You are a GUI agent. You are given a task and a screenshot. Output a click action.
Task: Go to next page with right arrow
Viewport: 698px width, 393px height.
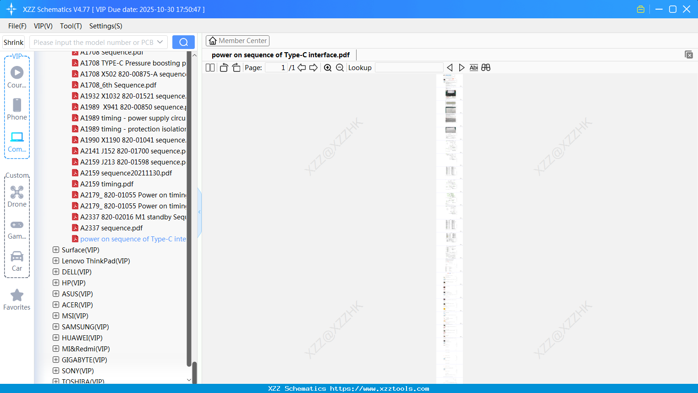313,68
